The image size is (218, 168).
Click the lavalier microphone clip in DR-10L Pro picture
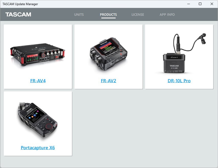click(203, 38)
